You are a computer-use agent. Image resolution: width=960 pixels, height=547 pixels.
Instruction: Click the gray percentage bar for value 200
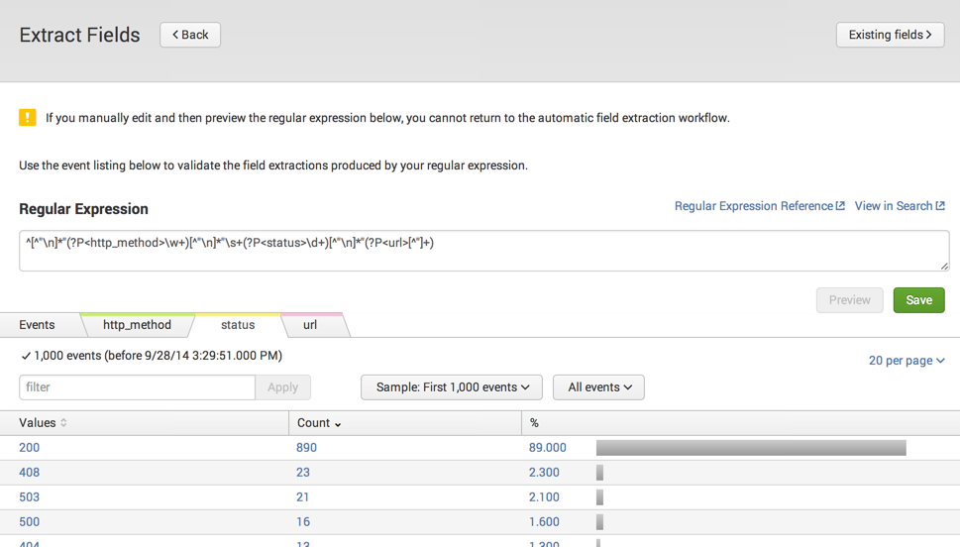click(x=751, y=448)
